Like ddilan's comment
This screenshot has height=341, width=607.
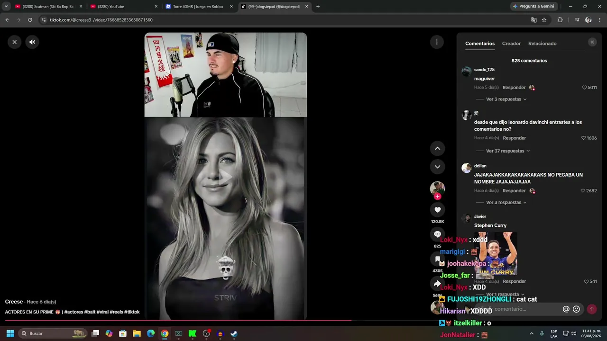[x=583, y=191]
